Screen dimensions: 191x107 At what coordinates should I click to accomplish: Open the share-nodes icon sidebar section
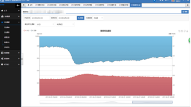pyautogui.click(x=10, y=59)
